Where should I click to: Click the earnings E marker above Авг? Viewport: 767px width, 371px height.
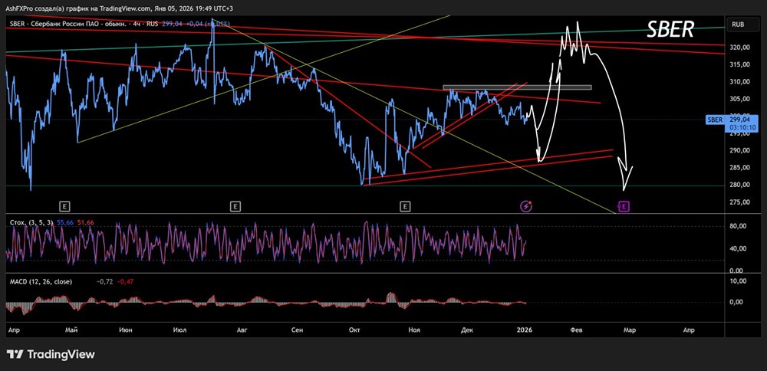tap(235, 206)
